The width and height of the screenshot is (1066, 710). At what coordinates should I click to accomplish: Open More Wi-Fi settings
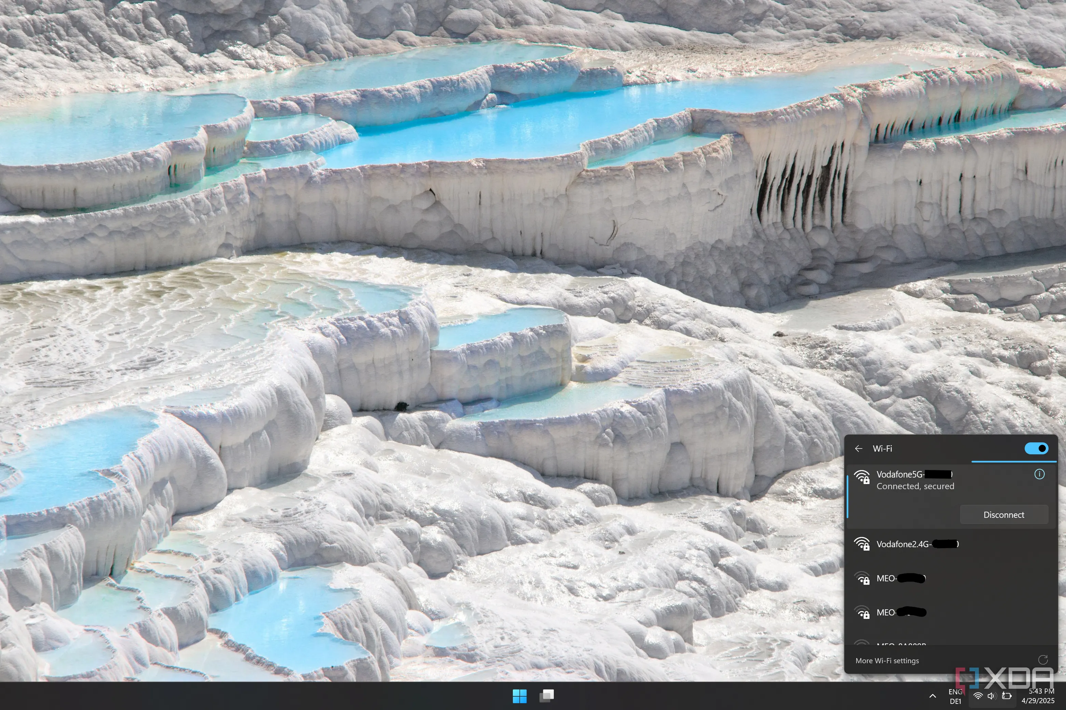[x=887, y=660]
